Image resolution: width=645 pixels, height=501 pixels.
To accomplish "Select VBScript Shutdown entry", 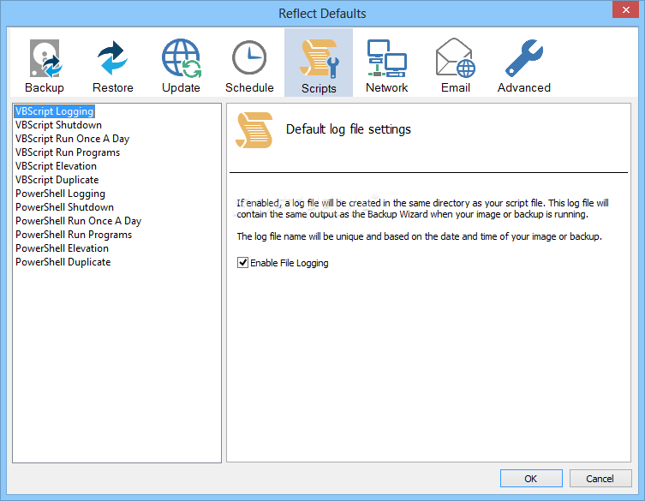I will coord(58,125).
